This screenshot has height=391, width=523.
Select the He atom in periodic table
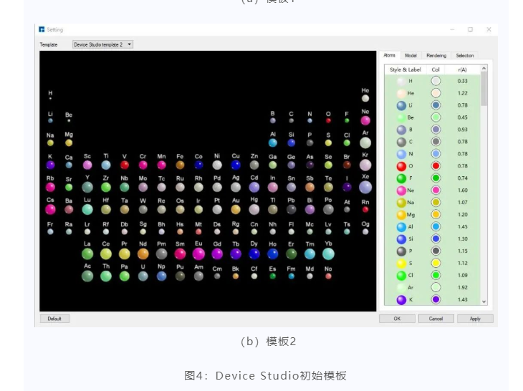tap(365, 98)
